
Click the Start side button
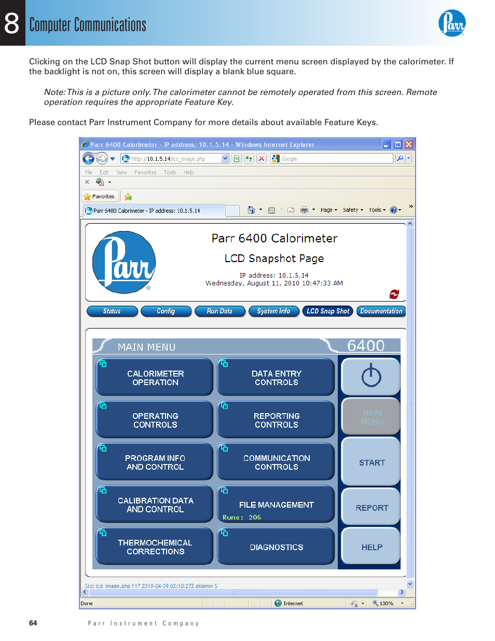pyautogui.click(x=371, y=462)
